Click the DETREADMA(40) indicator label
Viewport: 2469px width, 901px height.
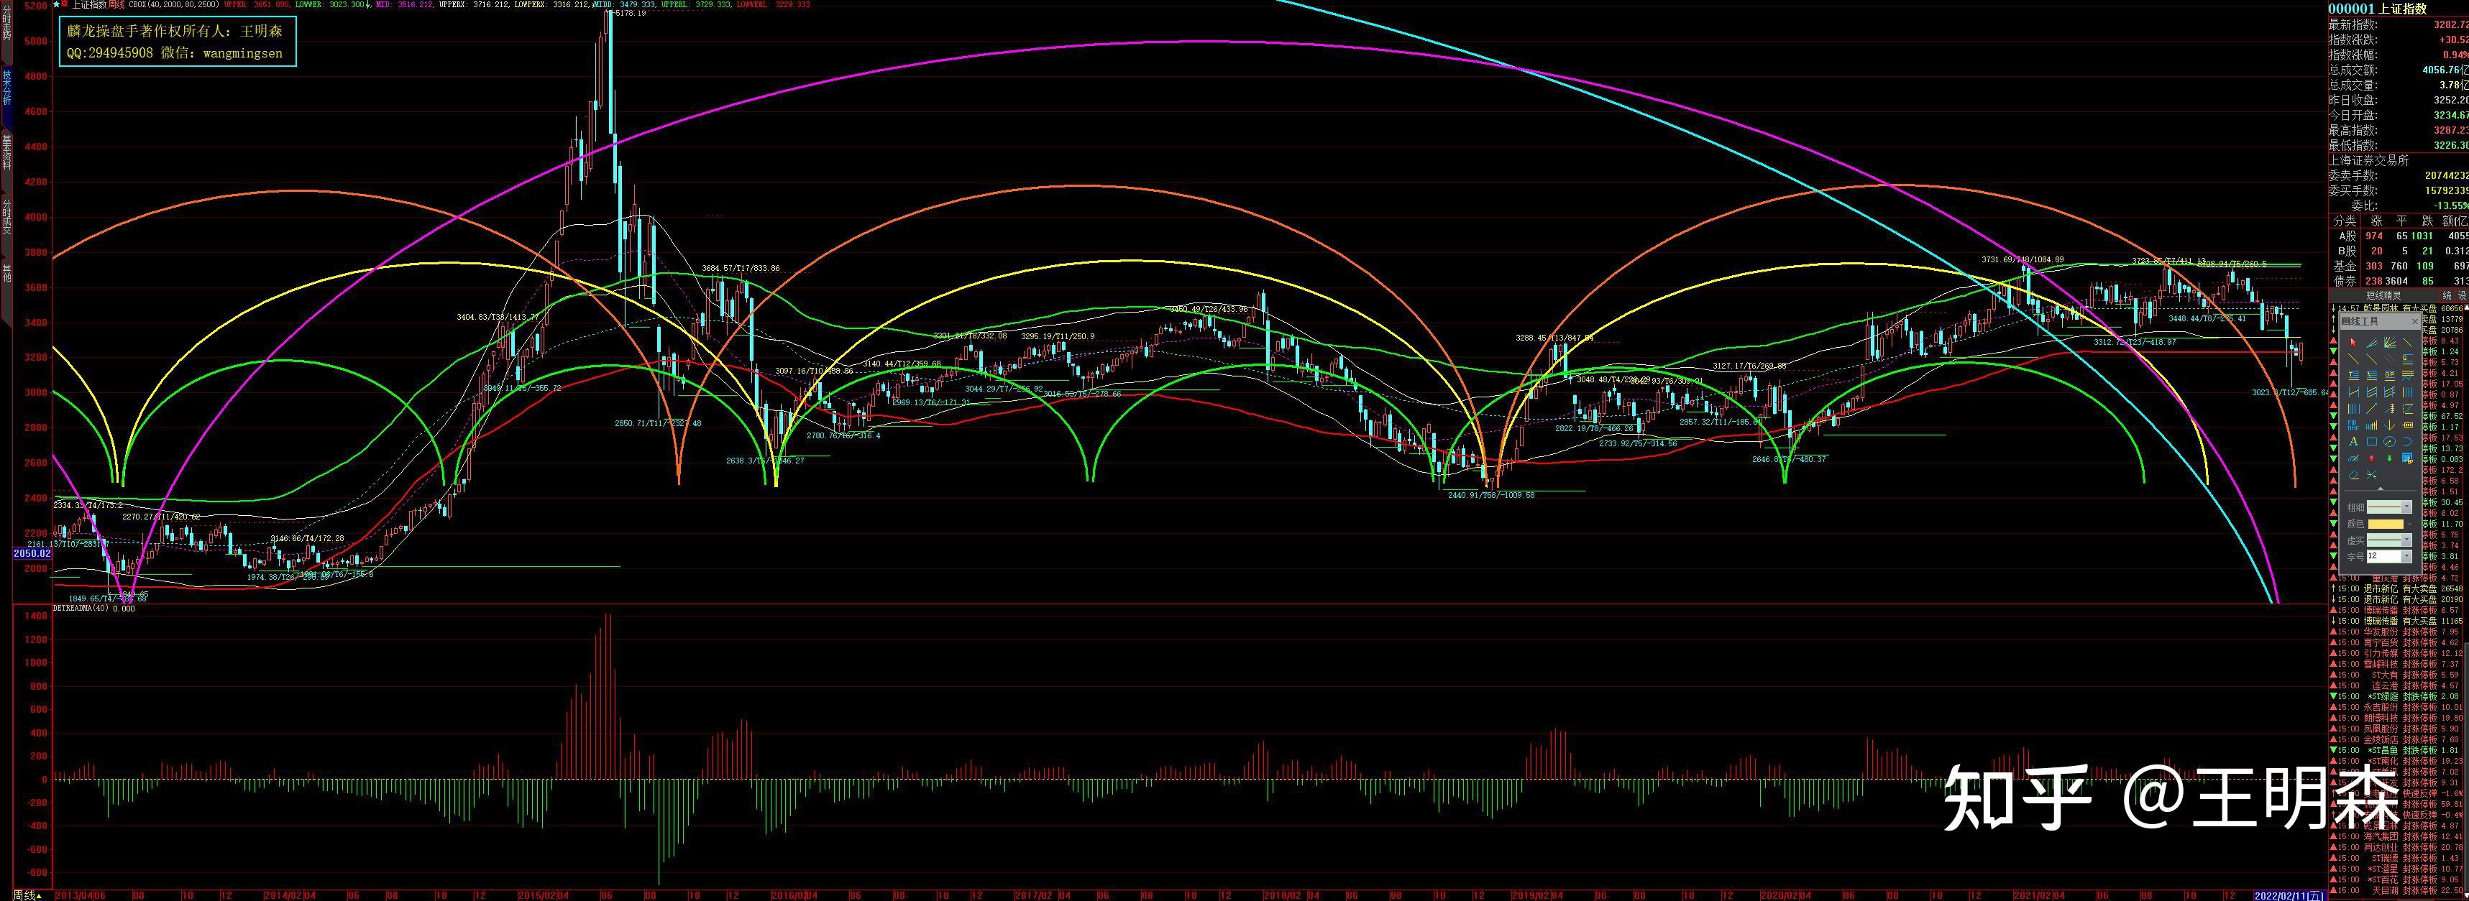(81, 609)
